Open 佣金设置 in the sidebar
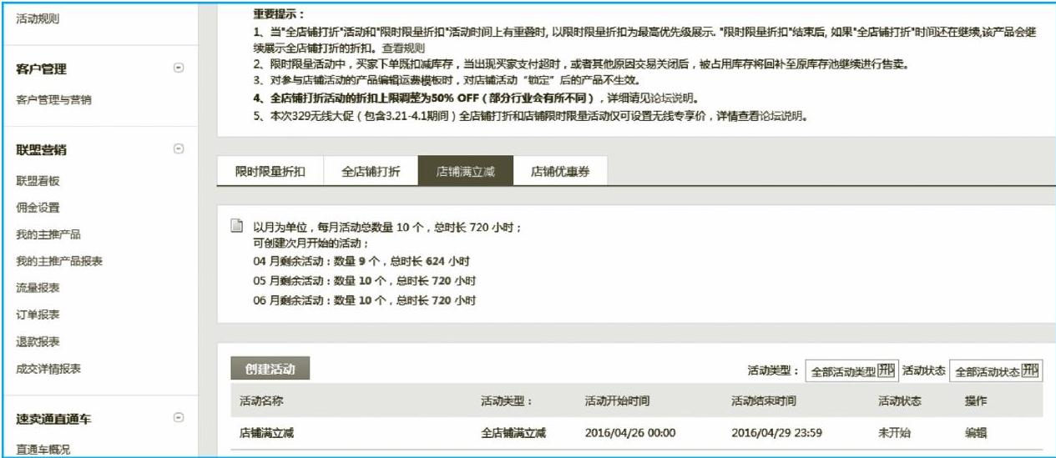 point(38,208)
